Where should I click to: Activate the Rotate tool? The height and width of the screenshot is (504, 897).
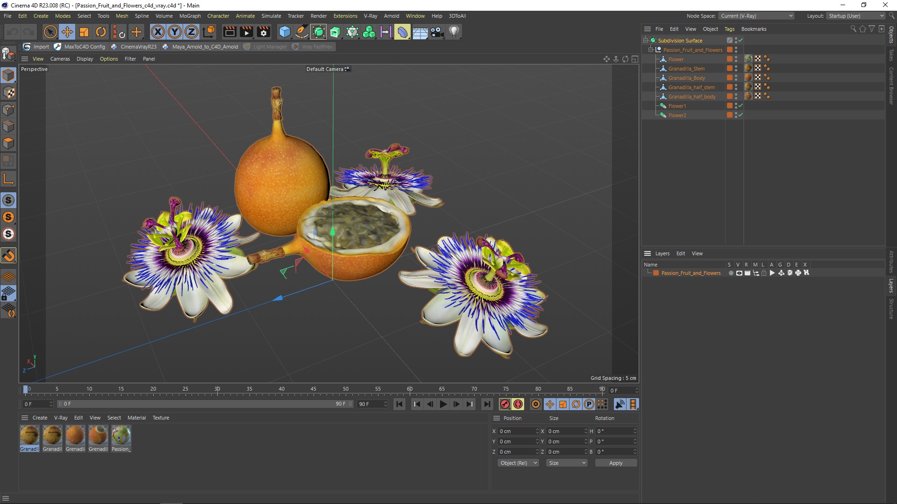pos(101,32)
